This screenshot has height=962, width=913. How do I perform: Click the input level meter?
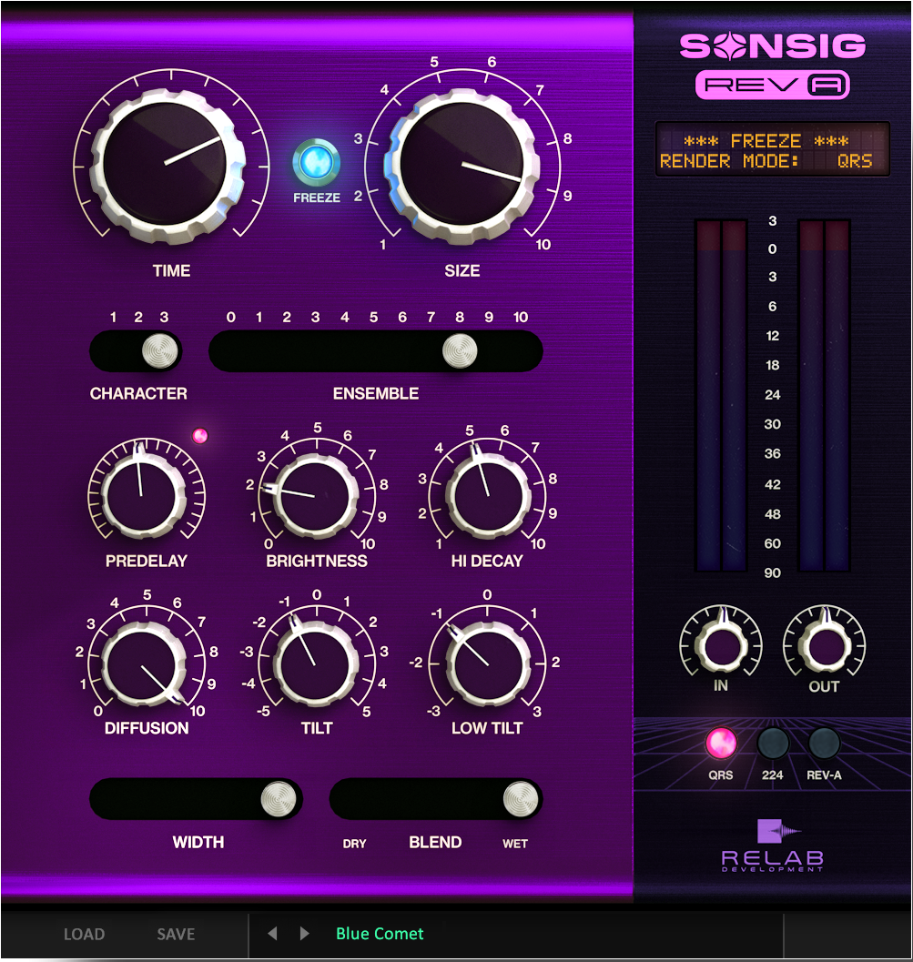tap(721, 396)
